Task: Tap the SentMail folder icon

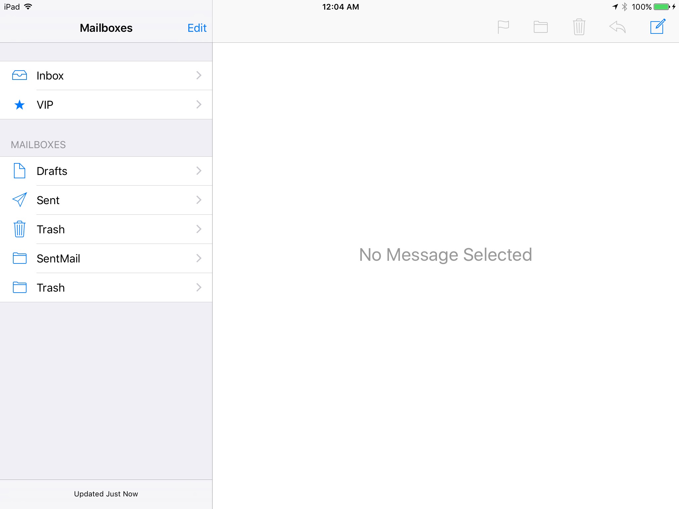Action: [20, 258]
